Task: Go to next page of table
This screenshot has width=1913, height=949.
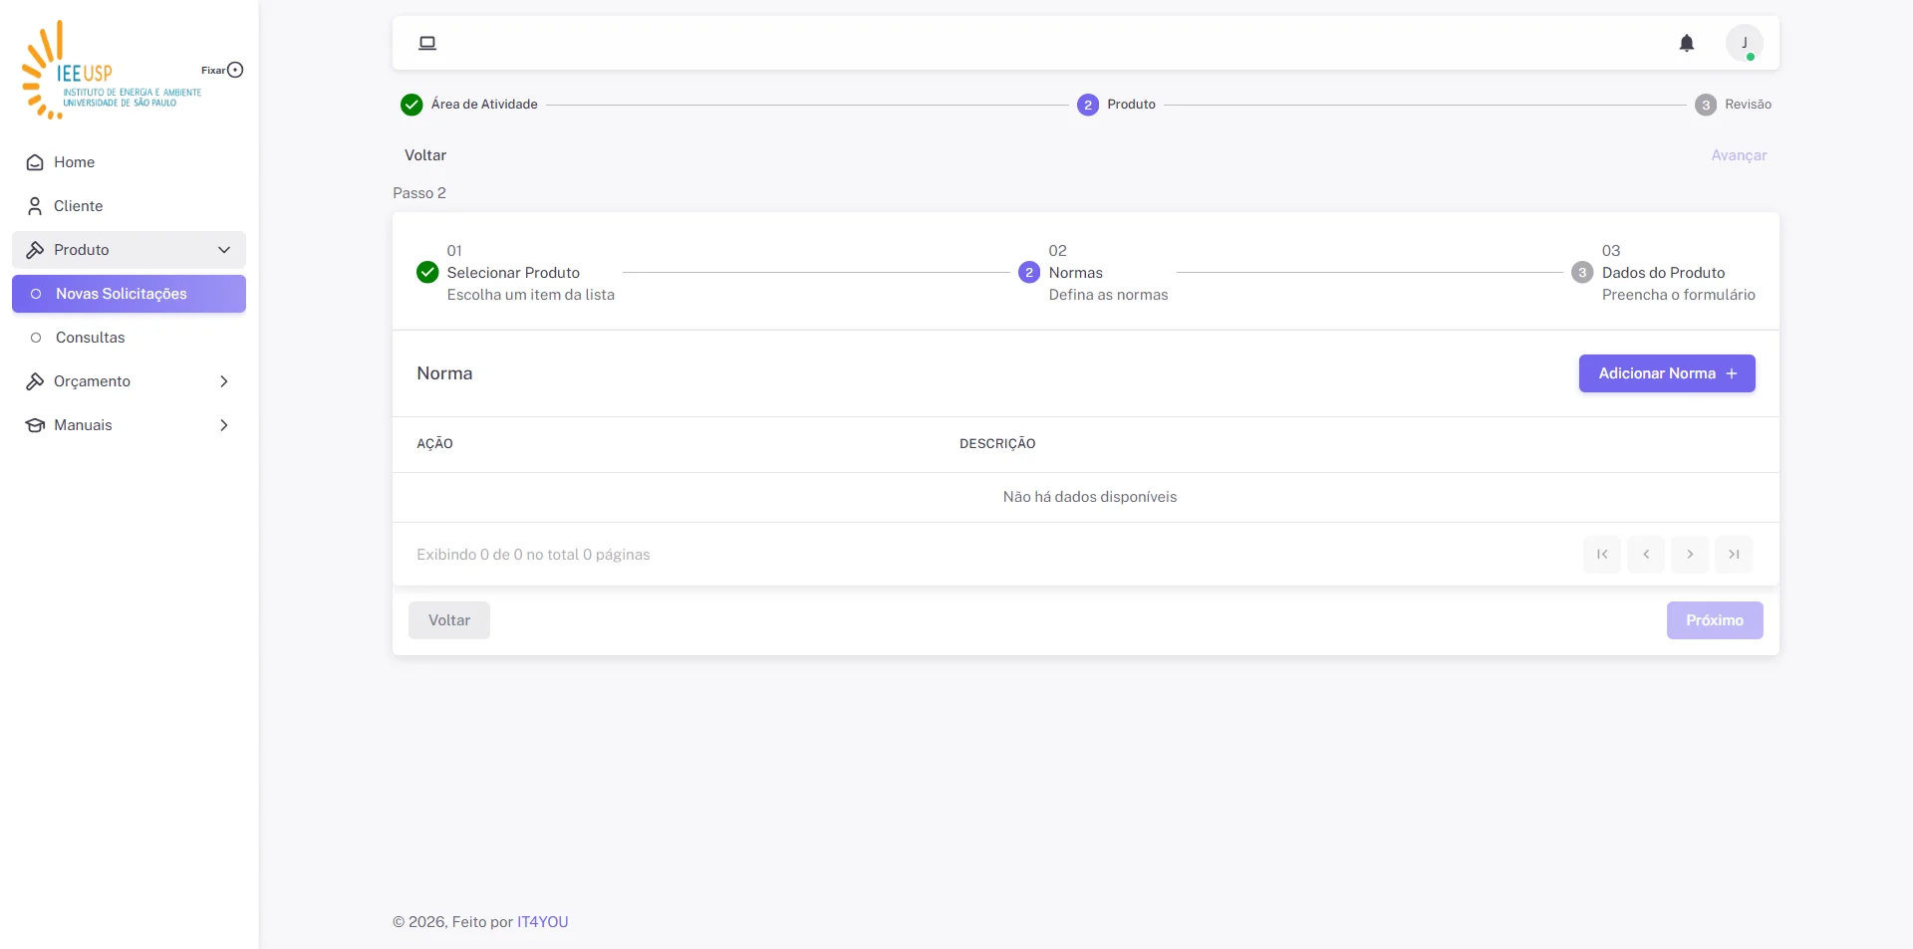Action: coord(1690,555)
